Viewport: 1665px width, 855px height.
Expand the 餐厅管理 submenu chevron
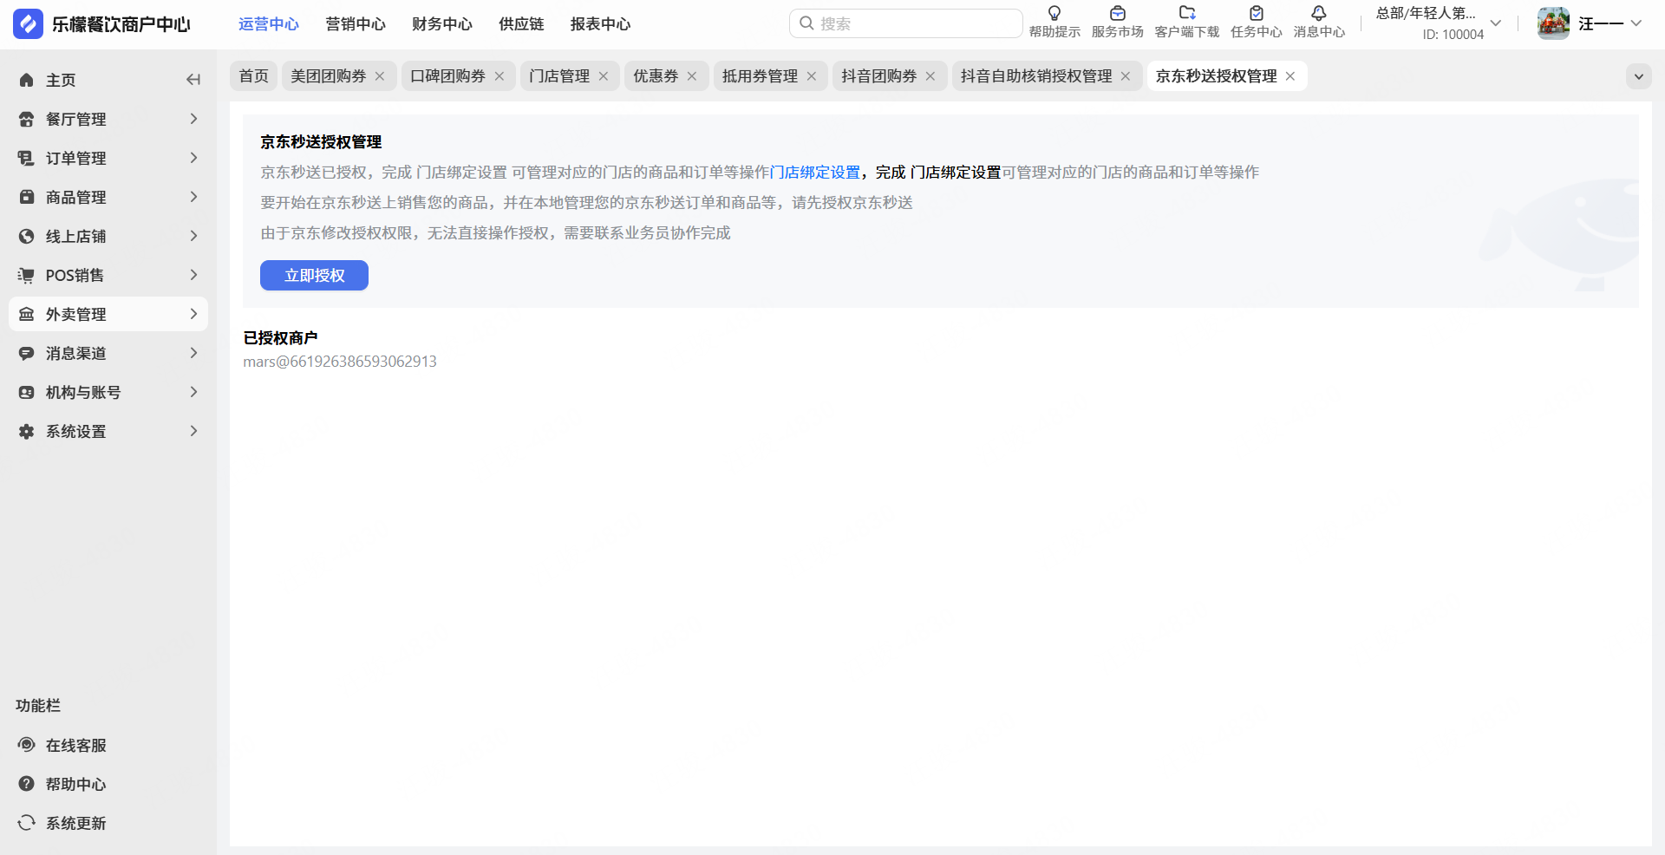(193, 119)
